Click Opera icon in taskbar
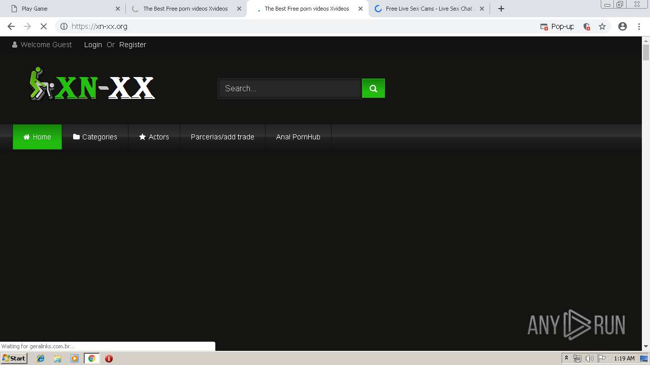 109,358
